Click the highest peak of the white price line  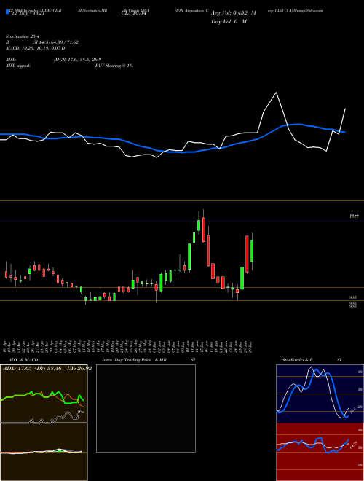pos(277,93)
